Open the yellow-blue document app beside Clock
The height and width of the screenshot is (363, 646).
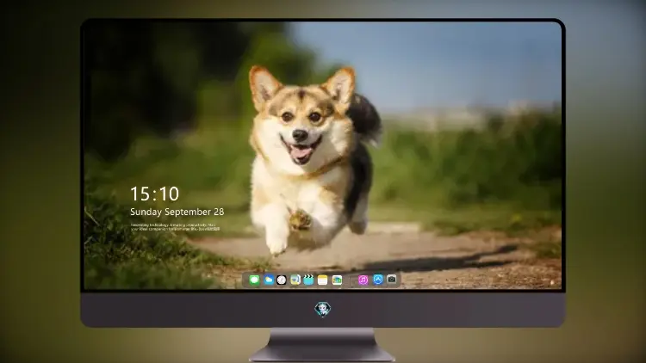pos(295,280)
